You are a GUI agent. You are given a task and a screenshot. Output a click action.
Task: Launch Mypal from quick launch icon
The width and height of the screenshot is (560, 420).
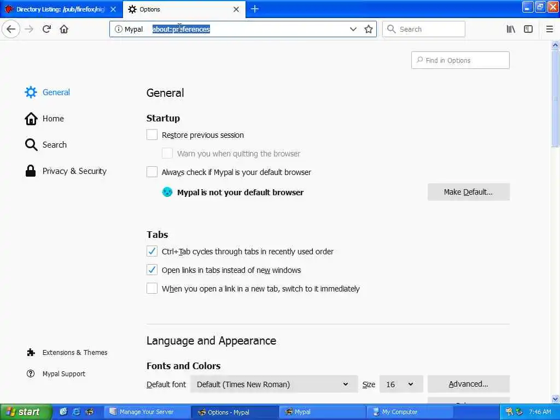click(x=90, y=412)
